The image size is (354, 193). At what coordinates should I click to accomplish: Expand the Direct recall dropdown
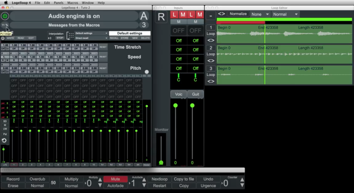pyautogui.click(x=91, y=38)
